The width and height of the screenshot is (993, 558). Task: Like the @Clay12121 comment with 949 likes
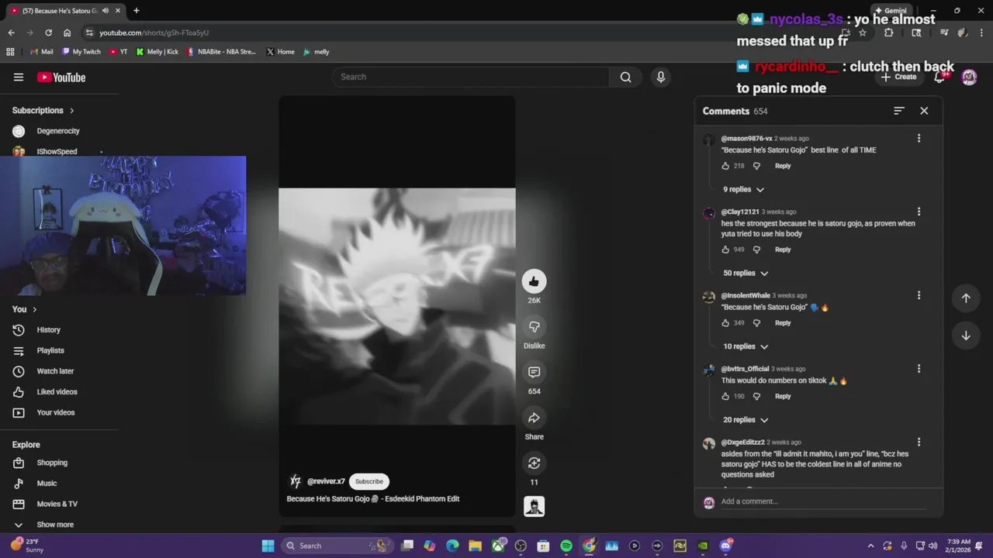point(725,250)
